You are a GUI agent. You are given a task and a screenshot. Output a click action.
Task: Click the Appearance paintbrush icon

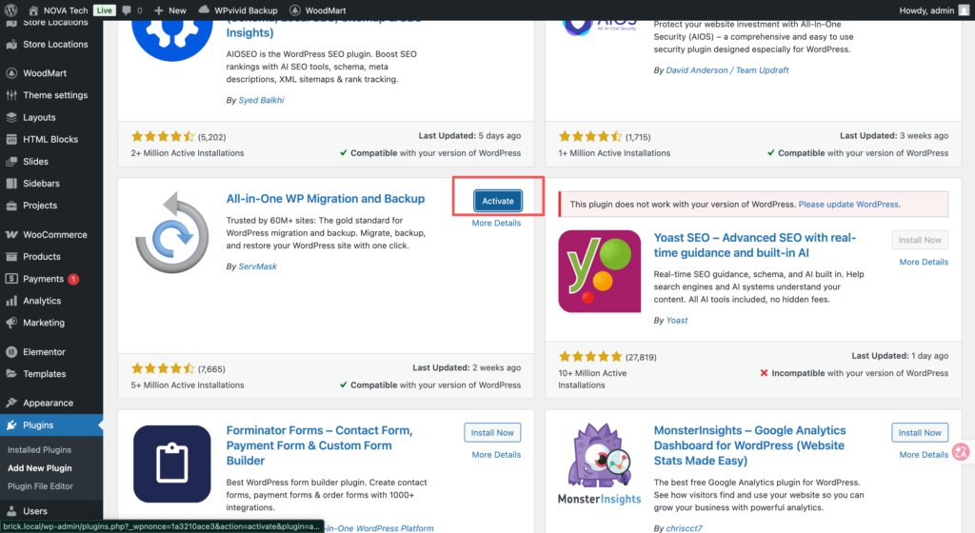(11, 403)
